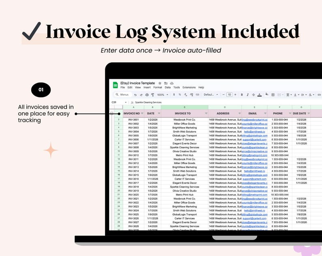Click the formula bar text Sparkle Cleaning Services
The height and width of the screenshot is (256, 322).
(x=148, y=102)
